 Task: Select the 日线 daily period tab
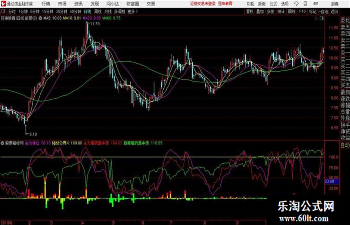point(87,11)
